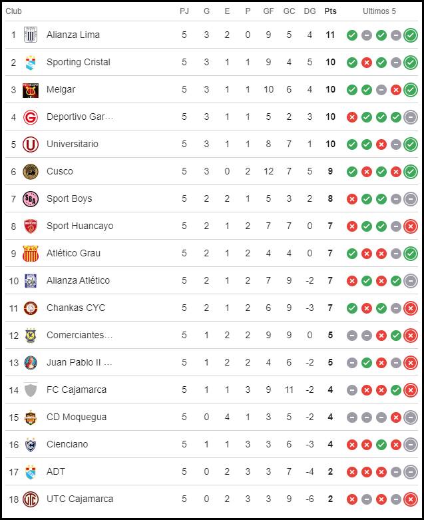Click the FC Cajamarca team name
424x520 pixels.
[x=77, y=390]
